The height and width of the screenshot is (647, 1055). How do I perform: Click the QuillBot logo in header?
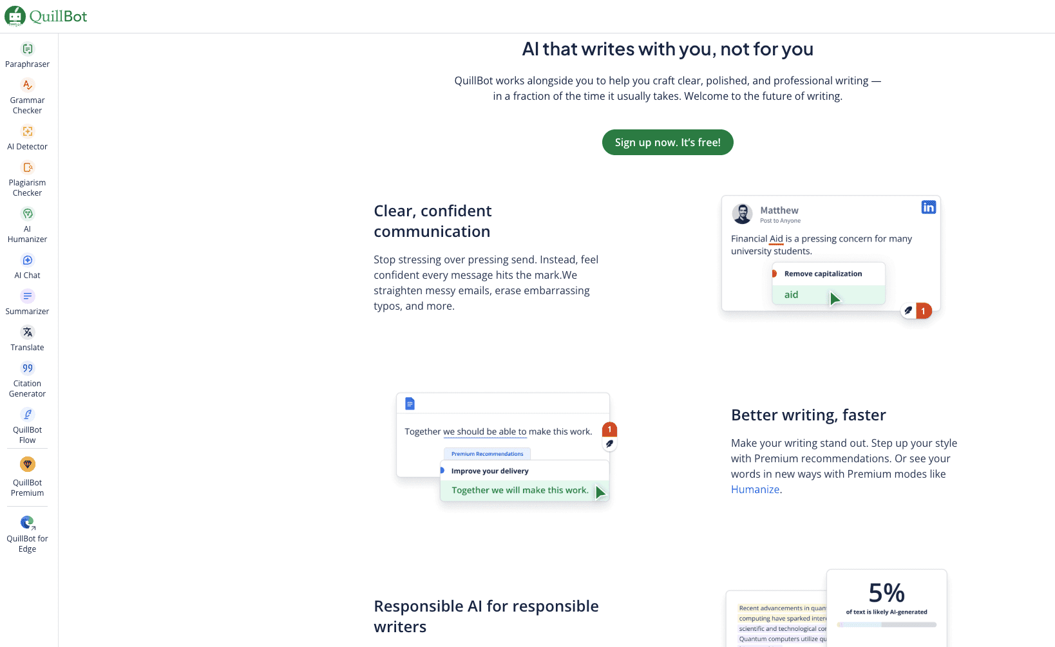46,16
